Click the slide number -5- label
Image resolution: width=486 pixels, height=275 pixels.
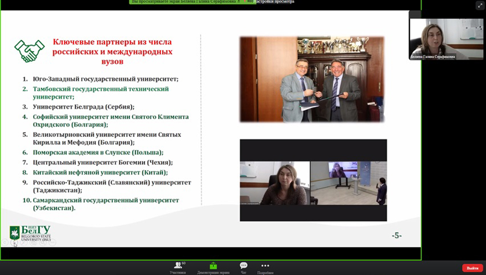(x=397, y=236)
